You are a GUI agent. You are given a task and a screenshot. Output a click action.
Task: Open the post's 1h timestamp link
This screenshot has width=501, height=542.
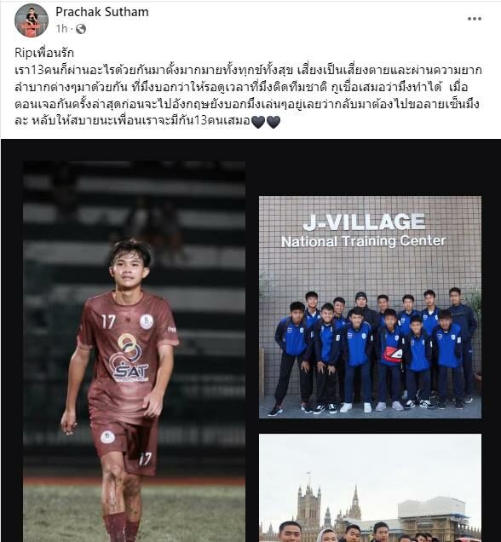point(61,29)
